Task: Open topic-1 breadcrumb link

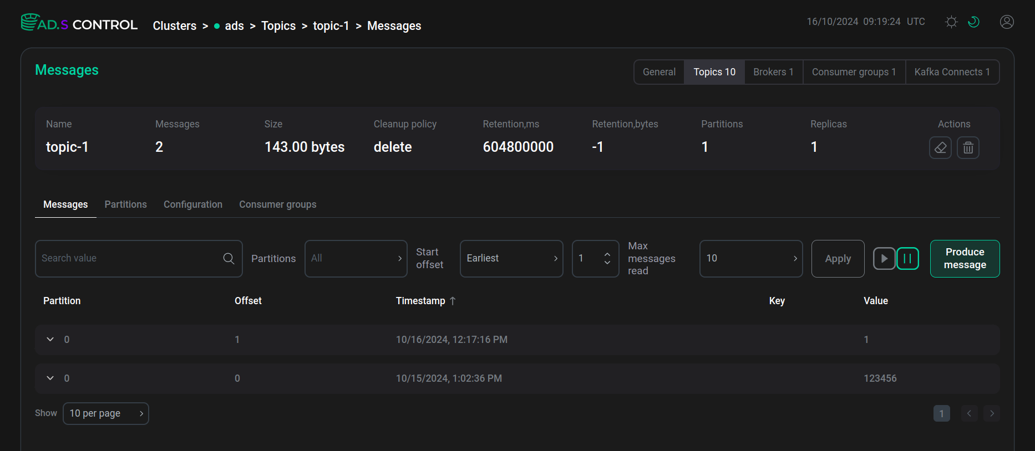Action: coord(331,26)
